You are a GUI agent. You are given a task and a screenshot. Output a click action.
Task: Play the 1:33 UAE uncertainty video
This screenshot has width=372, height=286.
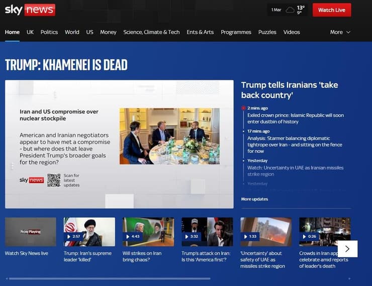[265, 232]
